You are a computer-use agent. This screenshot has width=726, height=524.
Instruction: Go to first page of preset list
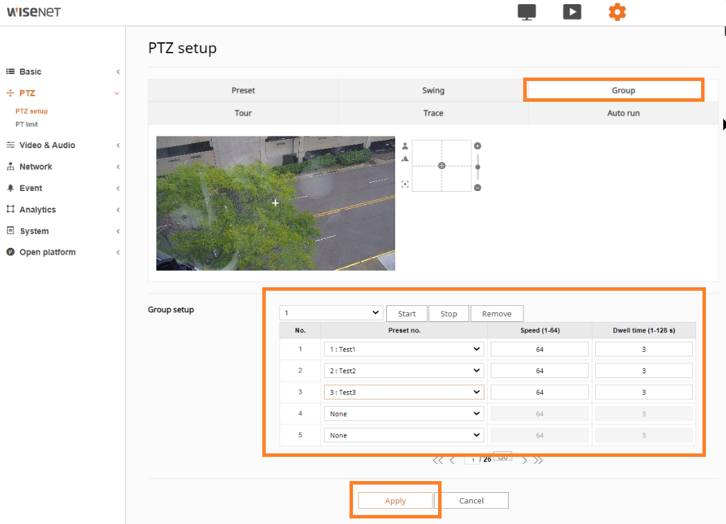(x=437, y=460)
